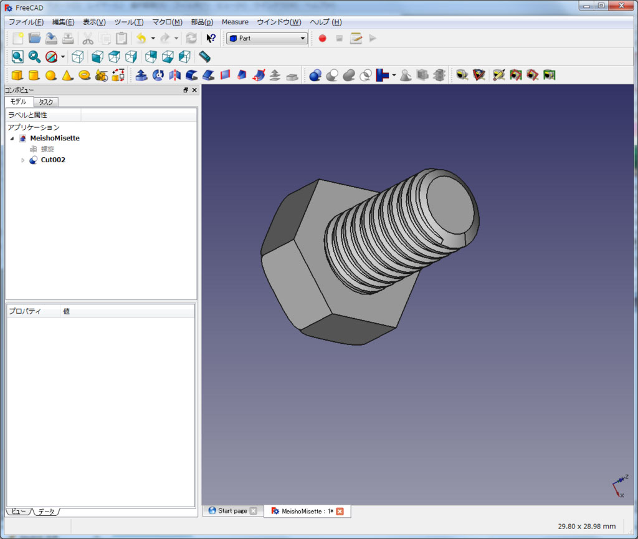Viewport: 638px width, 539px height.
Task: Create a cone primitive
Action: click(x=67, y=75)
